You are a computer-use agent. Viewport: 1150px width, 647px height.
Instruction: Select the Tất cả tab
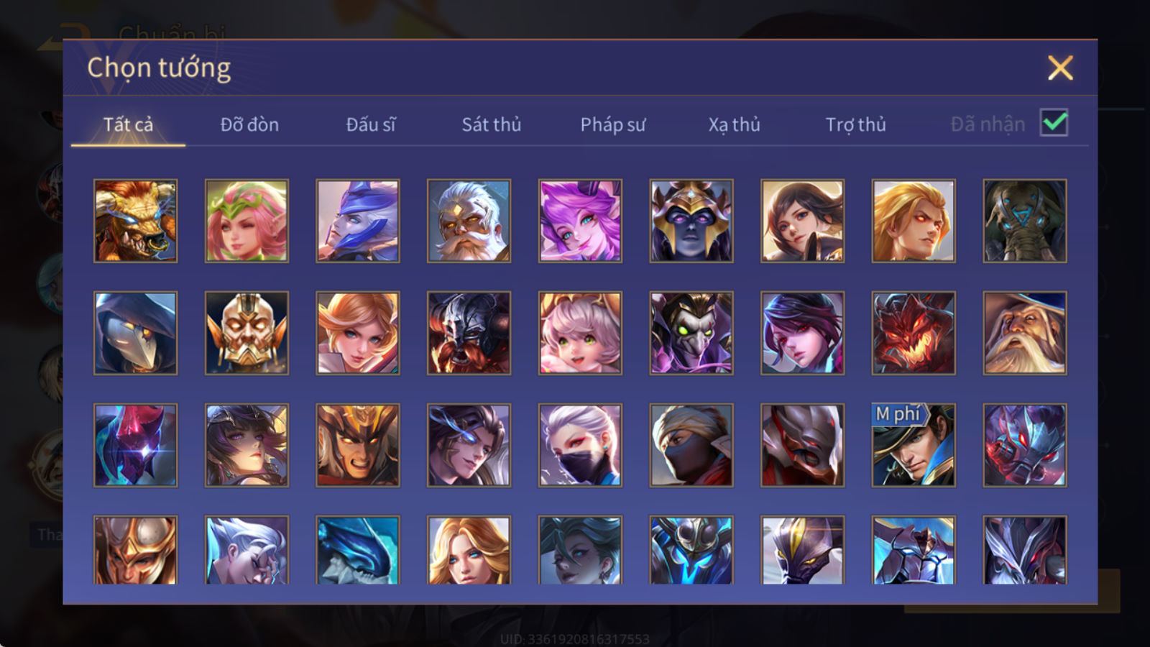pos(128,124)
